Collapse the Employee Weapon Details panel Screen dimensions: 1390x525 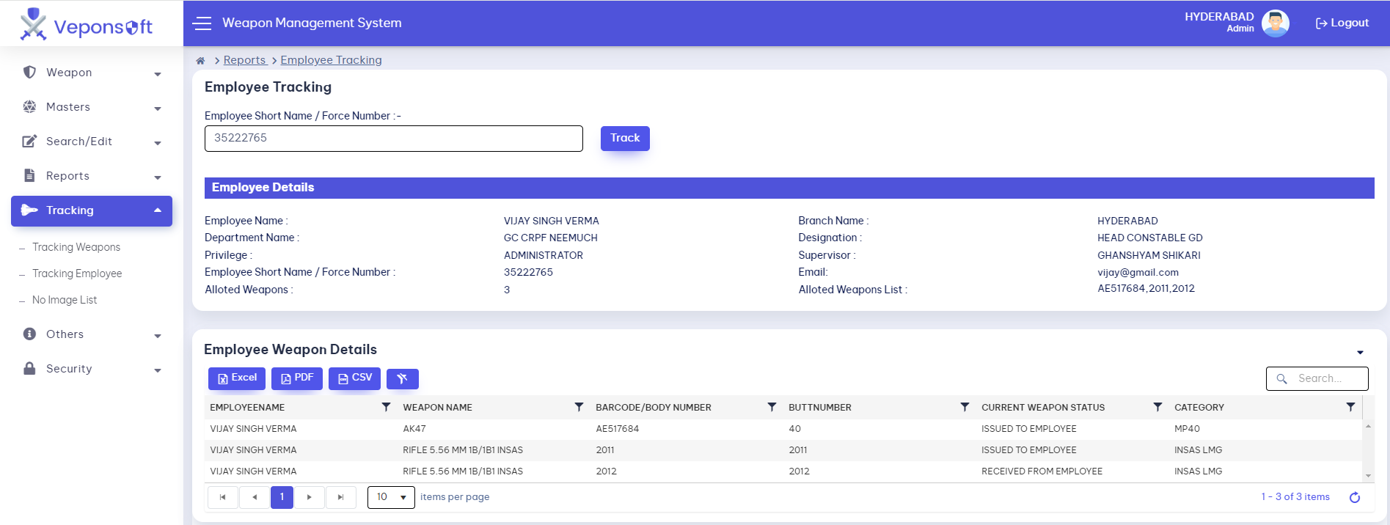pos(1360,353)
